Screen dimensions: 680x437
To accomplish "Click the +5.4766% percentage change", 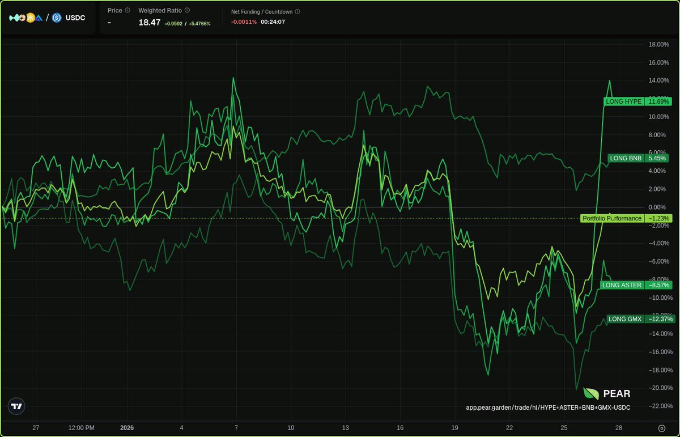I will click(x=199, y=23).
